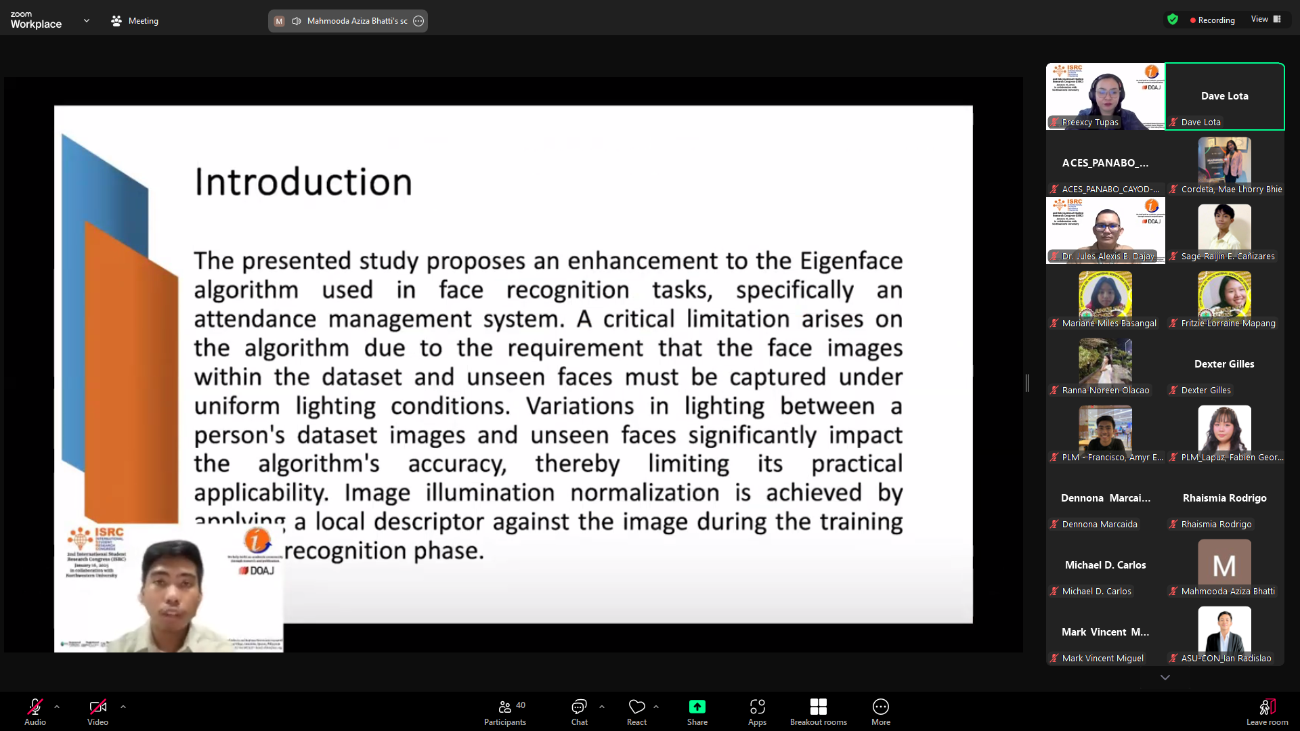Toggle speaker icon on shared screen tab
This screenshot has height=731, width=1300.
[297, 21]
